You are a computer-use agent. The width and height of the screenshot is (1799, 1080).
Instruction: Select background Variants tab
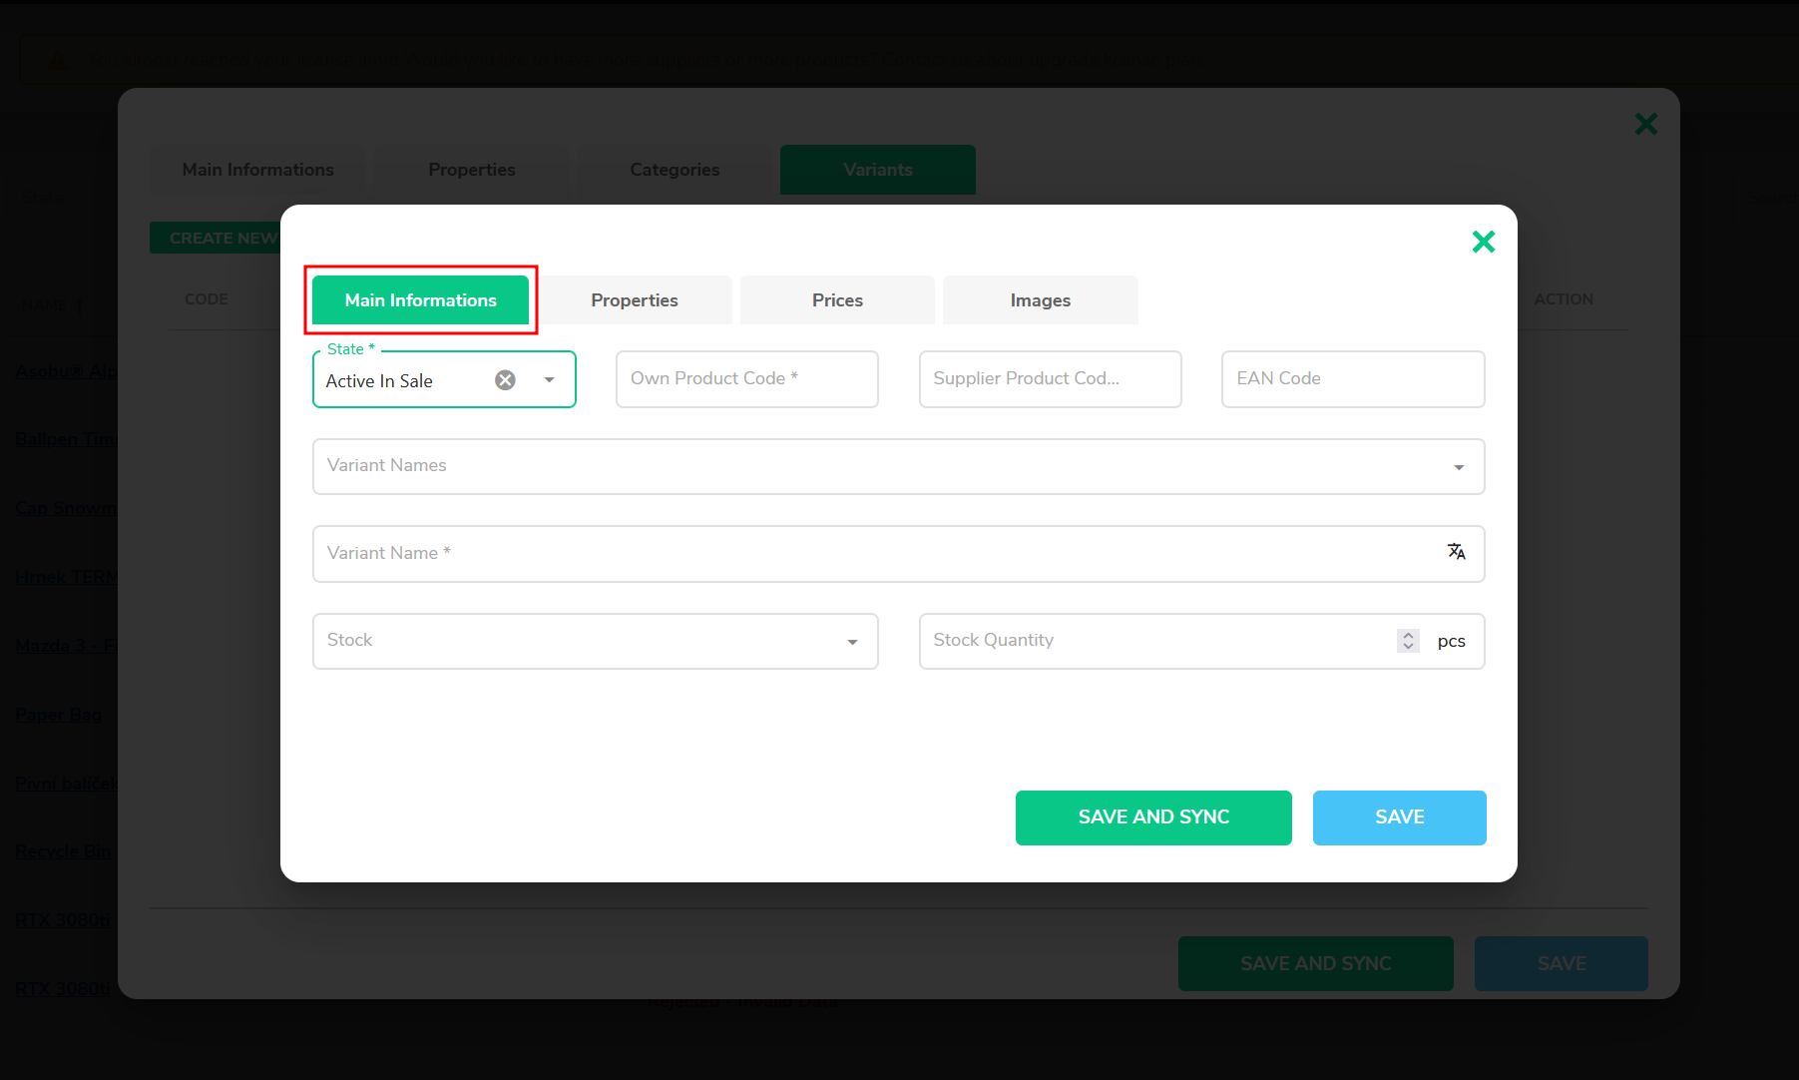(x=878, y=170)
